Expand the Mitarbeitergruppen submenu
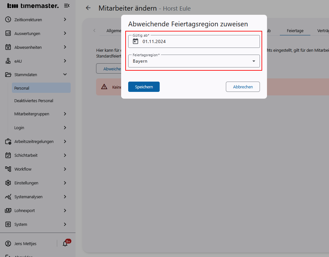Image resolution: width=329 pixels, height=257 pixels. 65,114
